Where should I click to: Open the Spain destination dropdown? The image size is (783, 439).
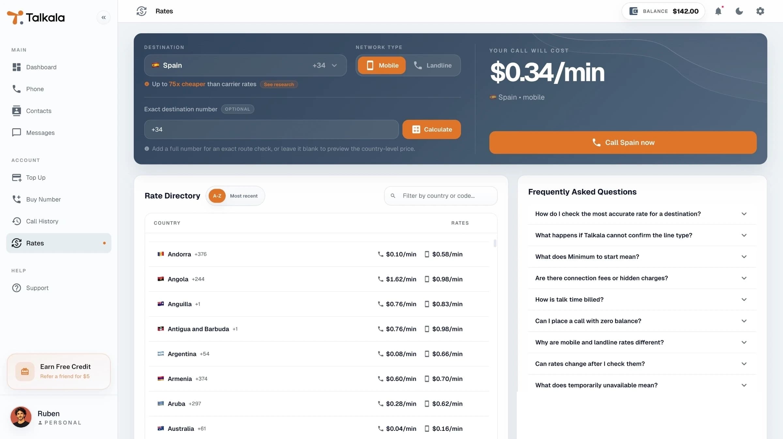click(x=245, y=65)
